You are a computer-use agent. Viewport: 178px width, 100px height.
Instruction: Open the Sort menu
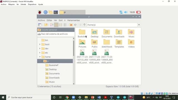61,20
